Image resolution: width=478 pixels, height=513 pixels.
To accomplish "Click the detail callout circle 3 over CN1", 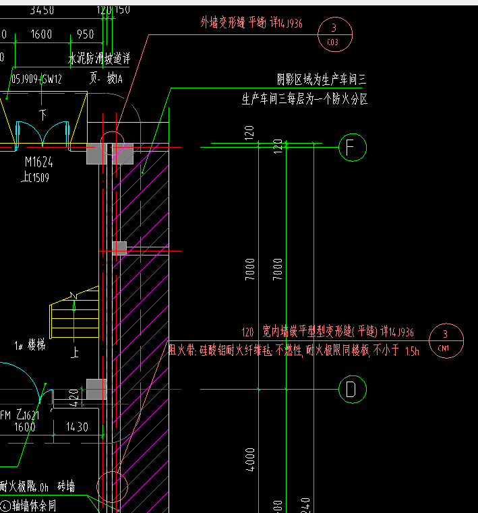I will (446, 341).
